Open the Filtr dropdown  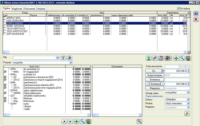coord(57,58)
